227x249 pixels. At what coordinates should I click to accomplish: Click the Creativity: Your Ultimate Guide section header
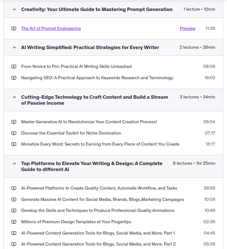pos(97,9)
